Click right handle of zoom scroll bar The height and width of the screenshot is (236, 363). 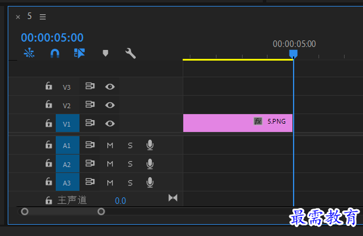(101, 212)
